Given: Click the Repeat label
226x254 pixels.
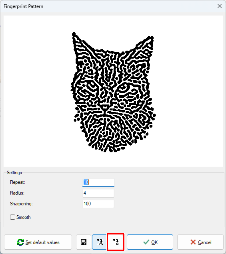Looking at the screenshot, I should (x=18, y=182).
